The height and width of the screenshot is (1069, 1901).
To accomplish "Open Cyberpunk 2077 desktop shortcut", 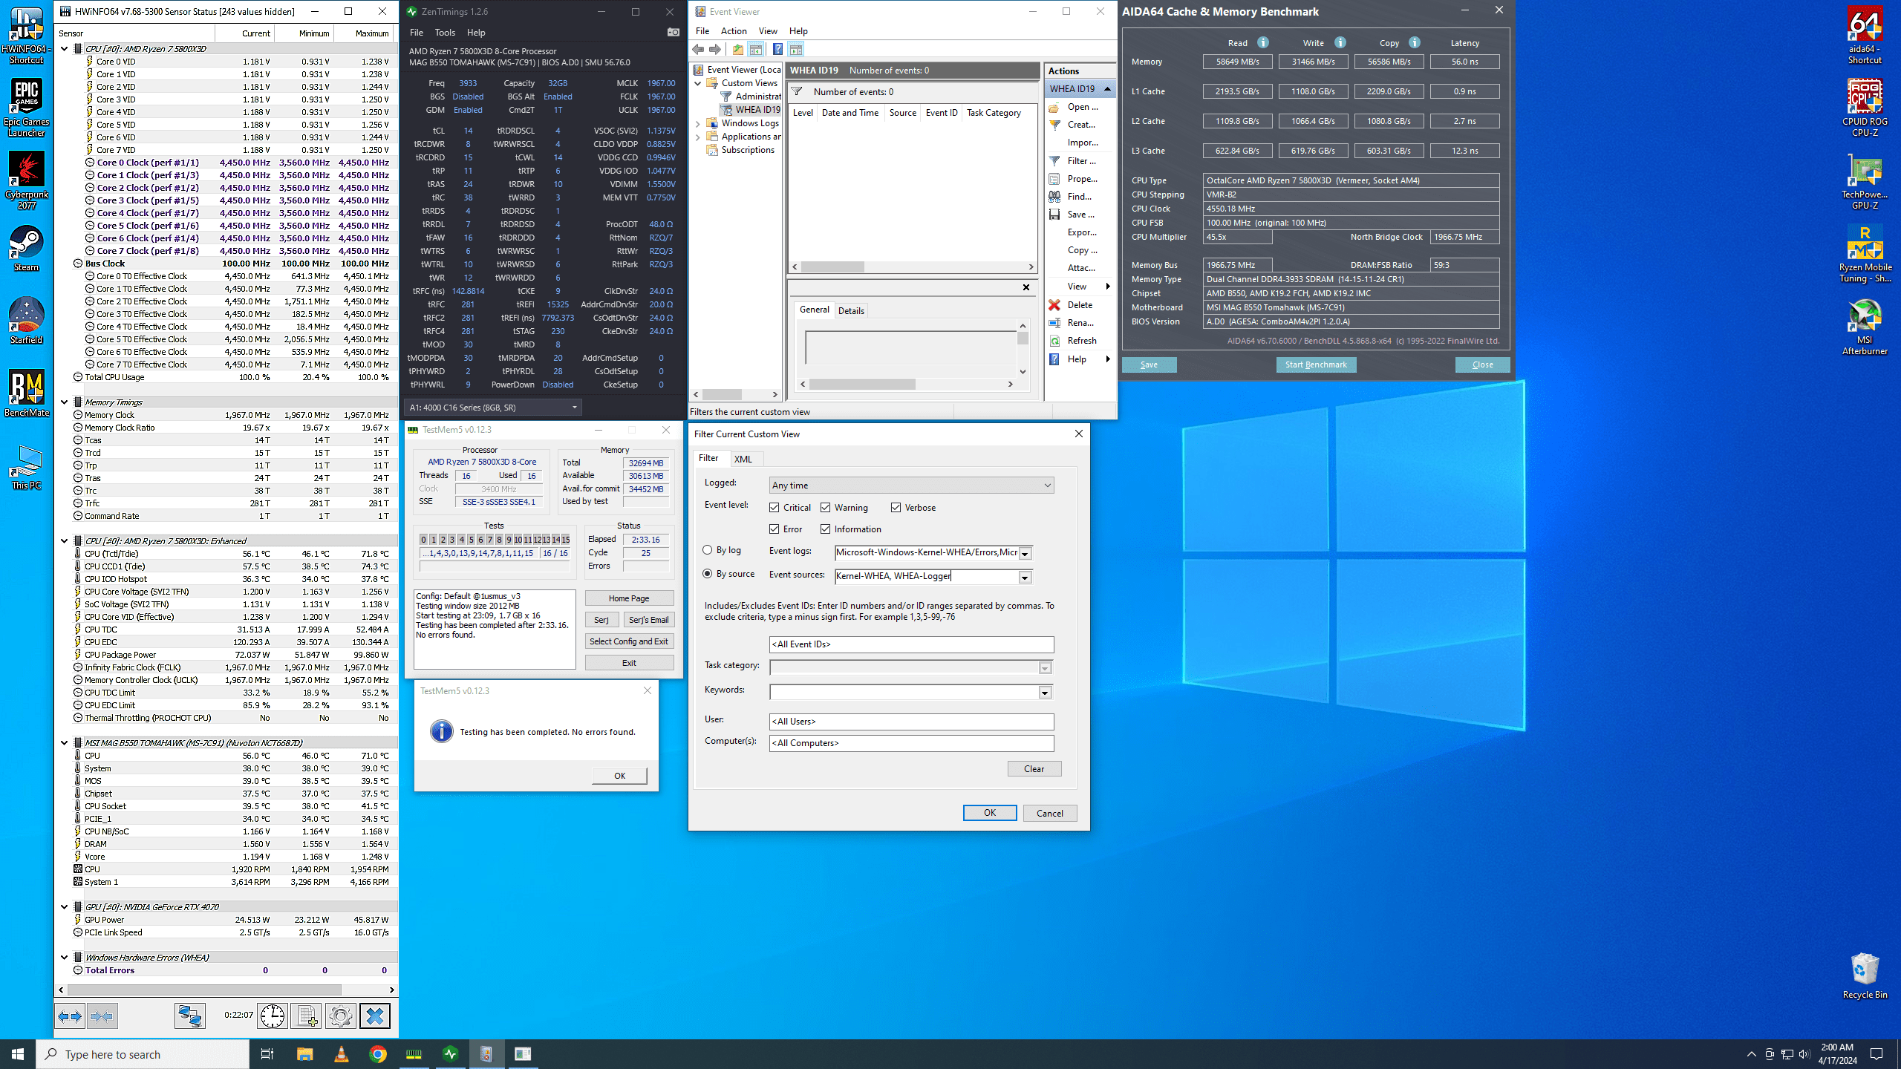I will (x=27, y=181).
